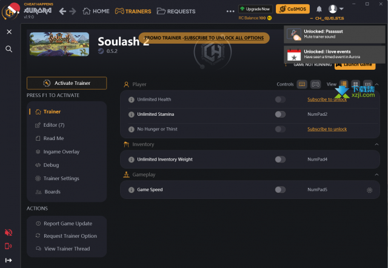Viewport: 388px width, 268px height.
Task: Switch to grid view
Action: 356,84
